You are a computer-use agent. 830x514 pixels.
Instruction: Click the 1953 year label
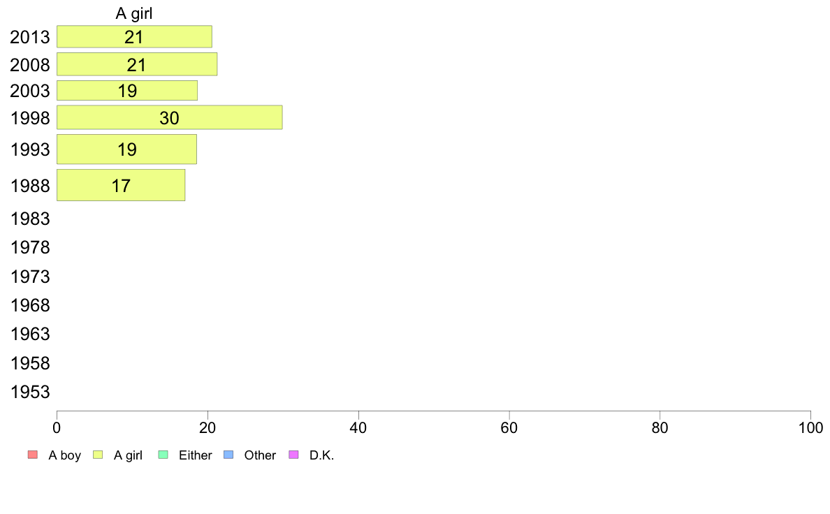click(x=30, y=392)
